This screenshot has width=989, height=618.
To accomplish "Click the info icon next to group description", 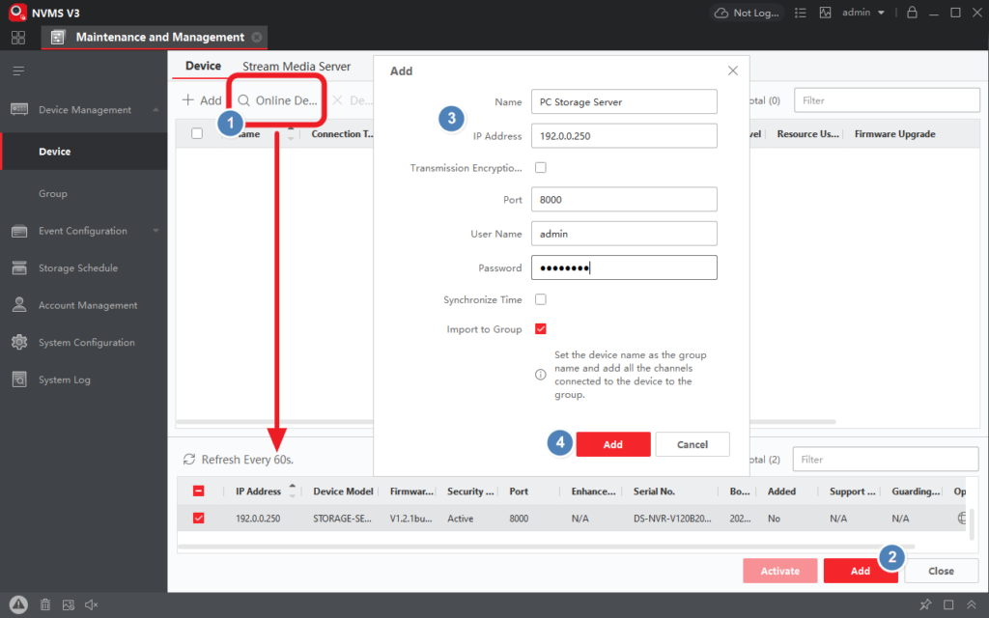I will tap(541, 375).
